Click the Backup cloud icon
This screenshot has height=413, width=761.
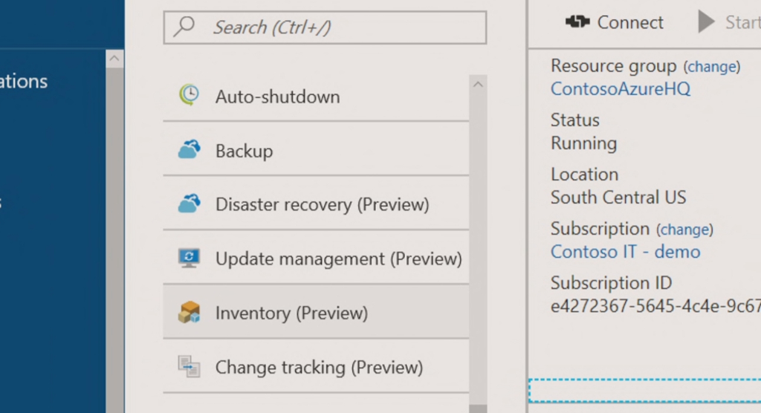[190, 150]
